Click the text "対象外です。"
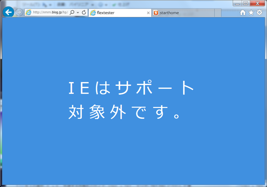267x187 pixels. pyautogui.click(x=124, y=112)
